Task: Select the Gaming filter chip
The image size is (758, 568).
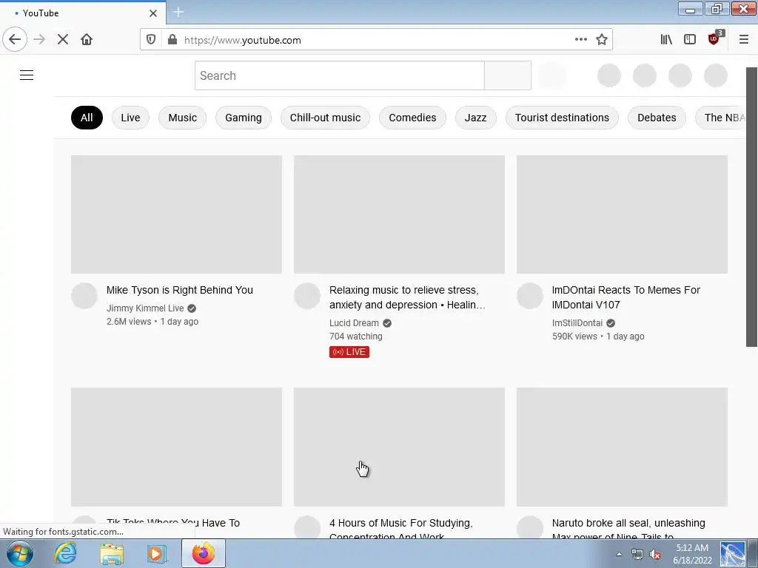Action: pos(243,118)
